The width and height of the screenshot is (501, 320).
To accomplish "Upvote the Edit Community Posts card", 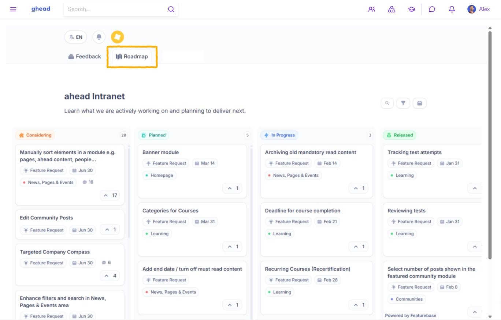I will pyautogui.click(x=110, y=230).
